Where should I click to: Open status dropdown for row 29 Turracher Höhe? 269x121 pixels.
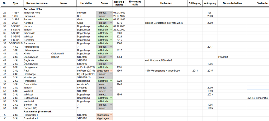111,13
